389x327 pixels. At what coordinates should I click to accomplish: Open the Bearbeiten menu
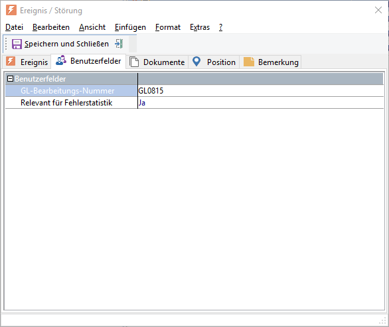click(51, 27)
